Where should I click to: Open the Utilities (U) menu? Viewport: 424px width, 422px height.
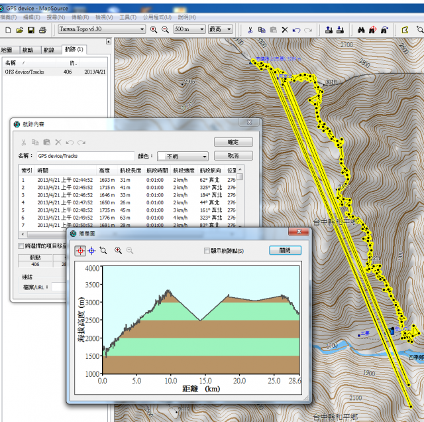157,17
